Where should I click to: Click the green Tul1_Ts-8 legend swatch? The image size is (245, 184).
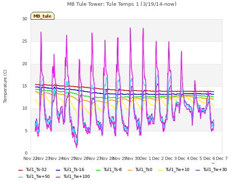[98, 170]
